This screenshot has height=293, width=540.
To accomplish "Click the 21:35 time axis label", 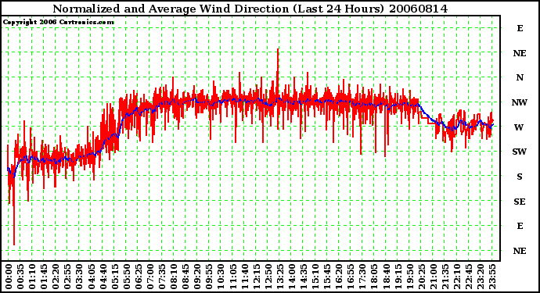I will [x=445, y=277].
